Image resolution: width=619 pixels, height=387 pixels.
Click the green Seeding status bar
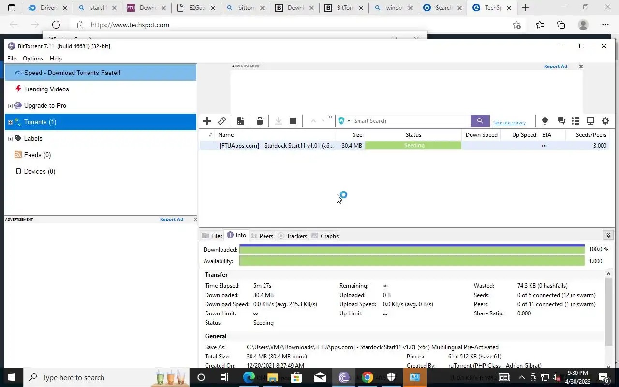413,145
